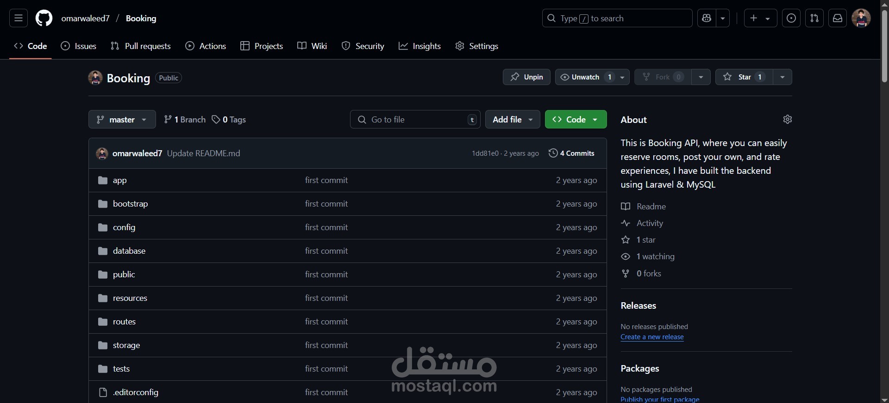Viewport: 889px width, 403px height.
Task: Switch to the Security tab
Action: click(x=363, y=46)
